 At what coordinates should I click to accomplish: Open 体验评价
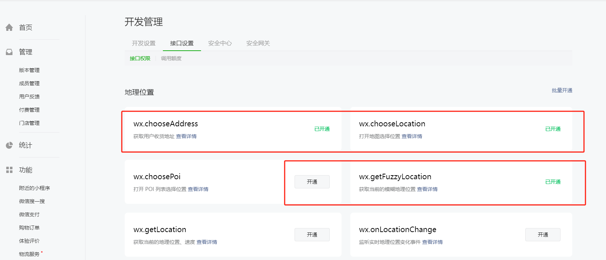29,241
